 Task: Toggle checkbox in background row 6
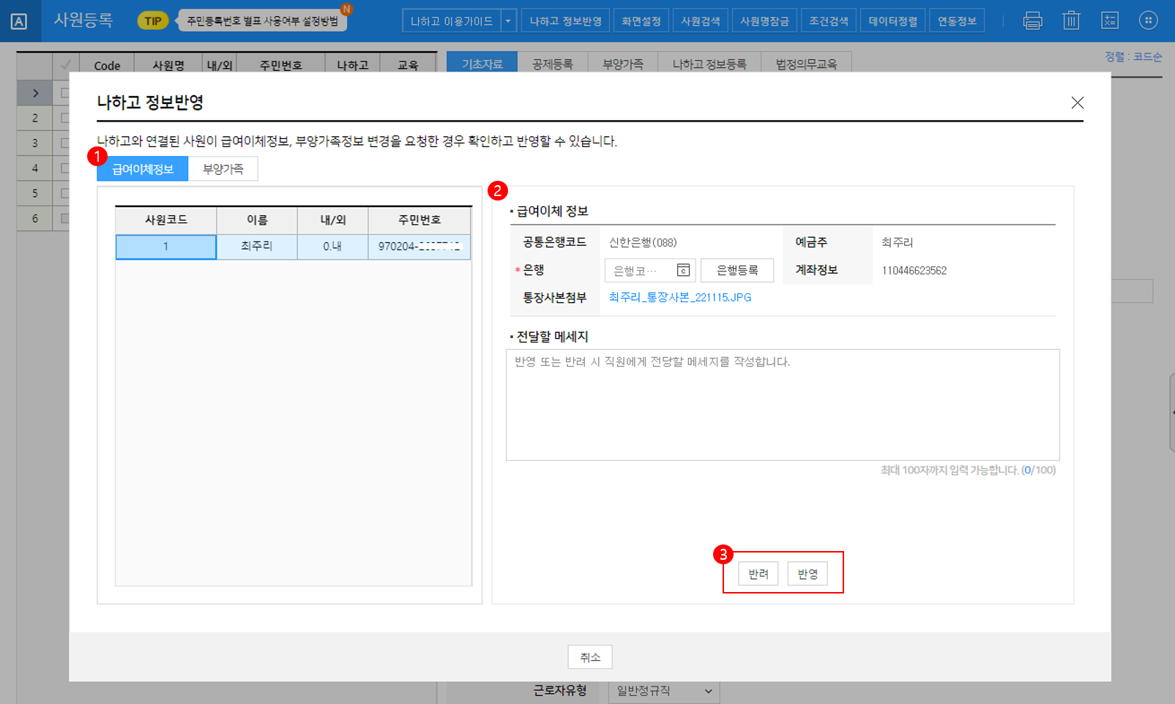[x=65, y=218]
